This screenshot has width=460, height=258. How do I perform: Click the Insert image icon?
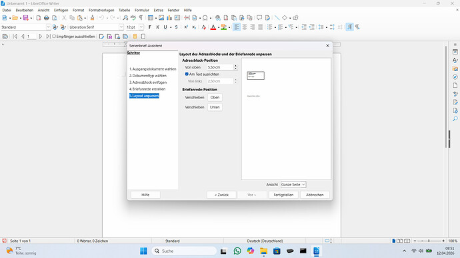pyautogui.click(x=161, y=18)
